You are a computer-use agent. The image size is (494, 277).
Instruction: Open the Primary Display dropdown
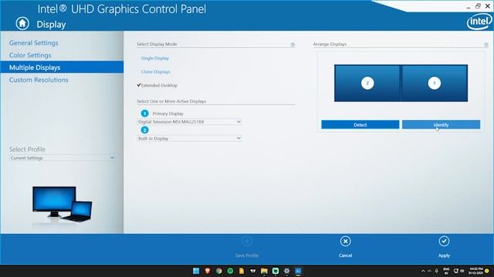tap(189, 122)
